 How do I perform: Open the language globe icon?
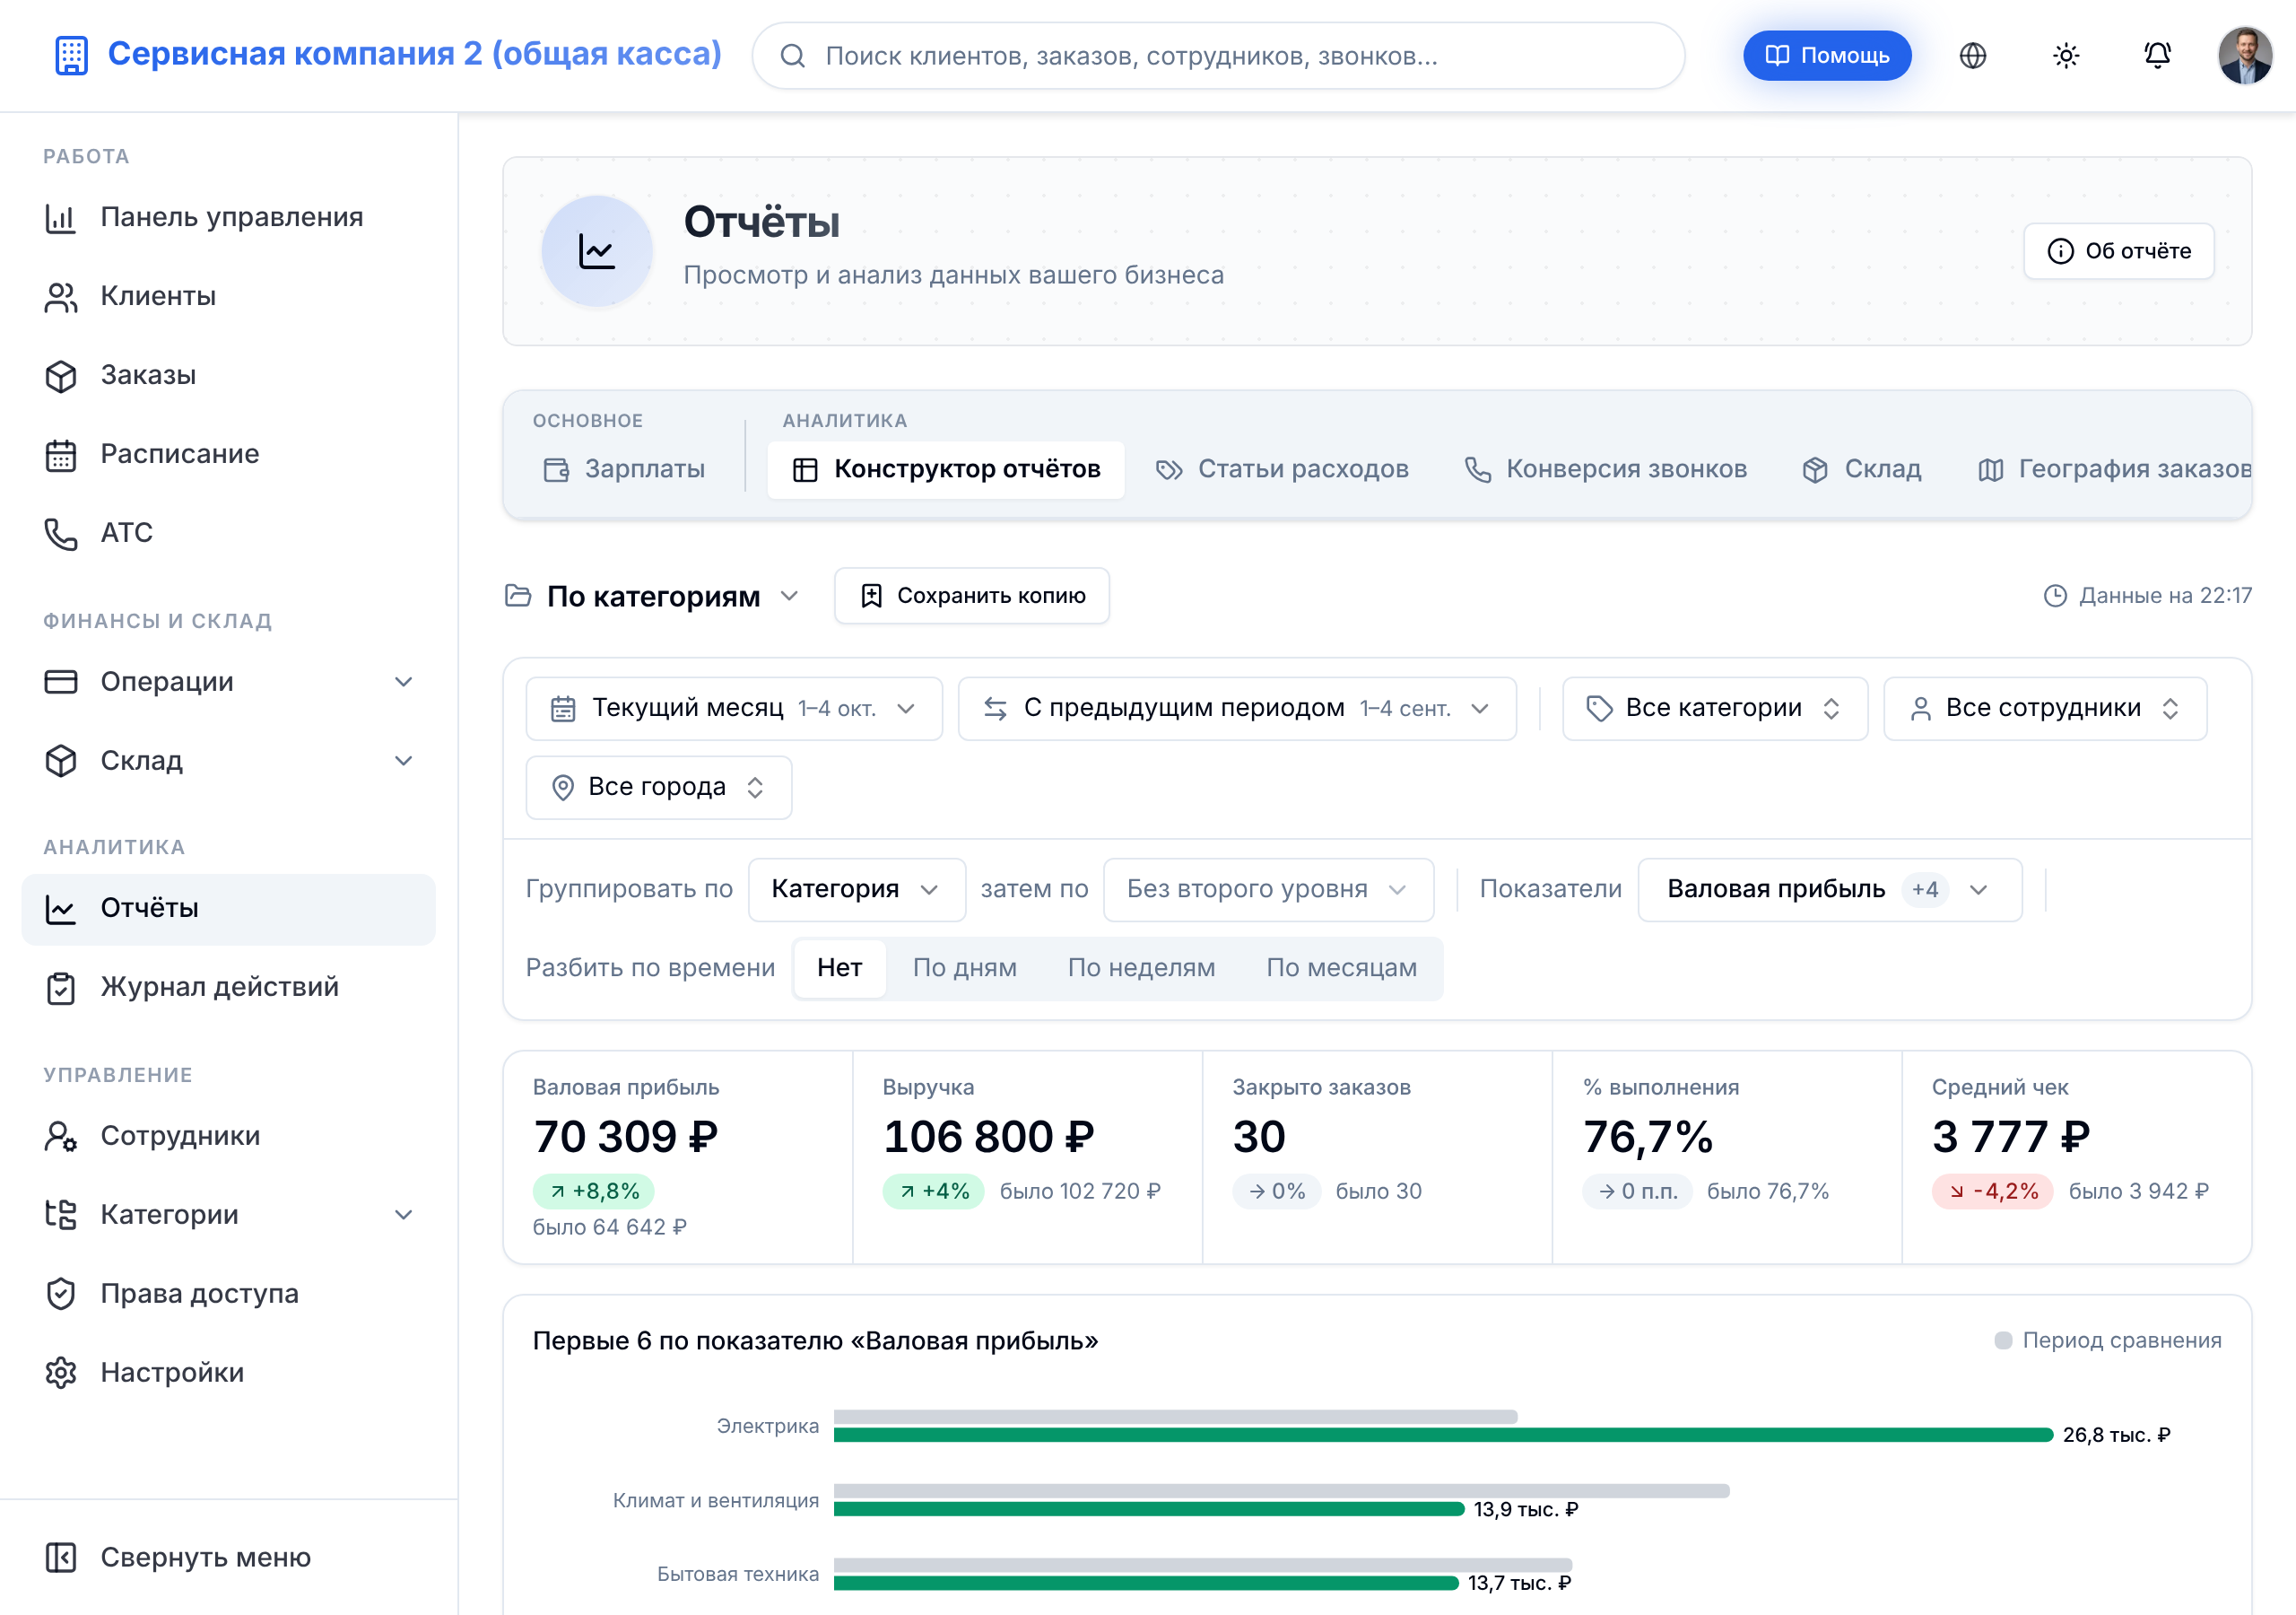coord(1972,56)
